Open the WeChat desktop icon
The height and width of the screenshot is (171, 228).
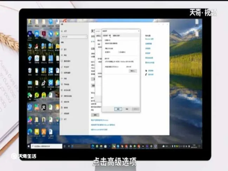[30, 95]
